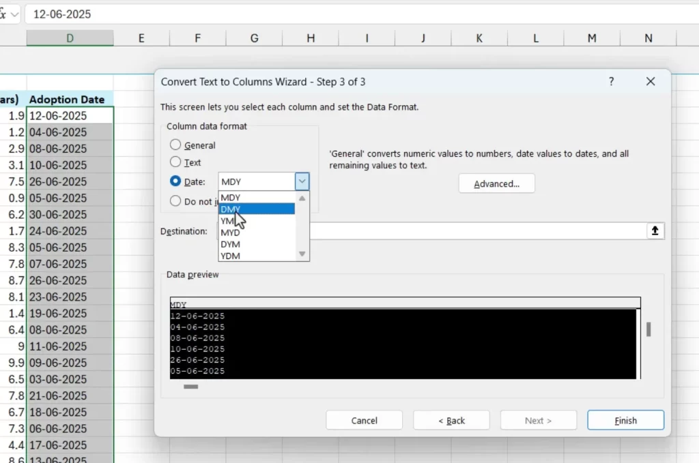Screen dimensions: 699x463
Task: Click cell containing 23-06-2025
Action: click(70, 297)
